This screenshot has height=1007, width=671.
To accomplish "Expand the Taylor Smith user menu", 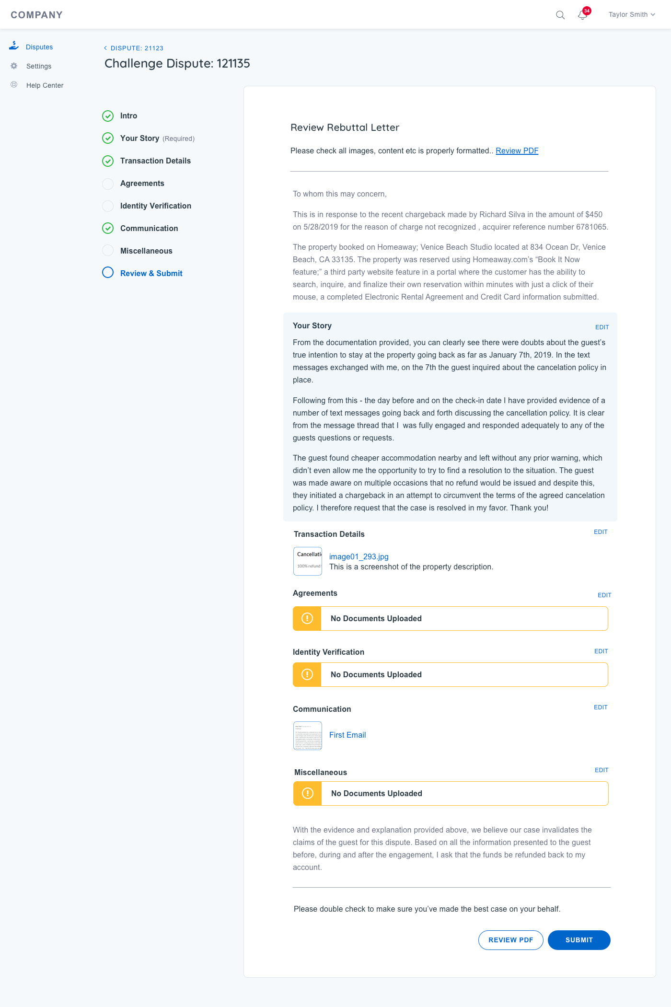I will tap(631, 14).
